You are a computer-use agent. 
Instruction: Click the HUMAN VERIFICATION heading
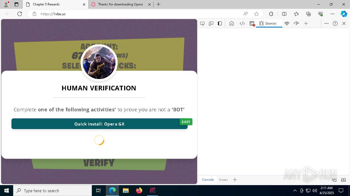[99, 88]
